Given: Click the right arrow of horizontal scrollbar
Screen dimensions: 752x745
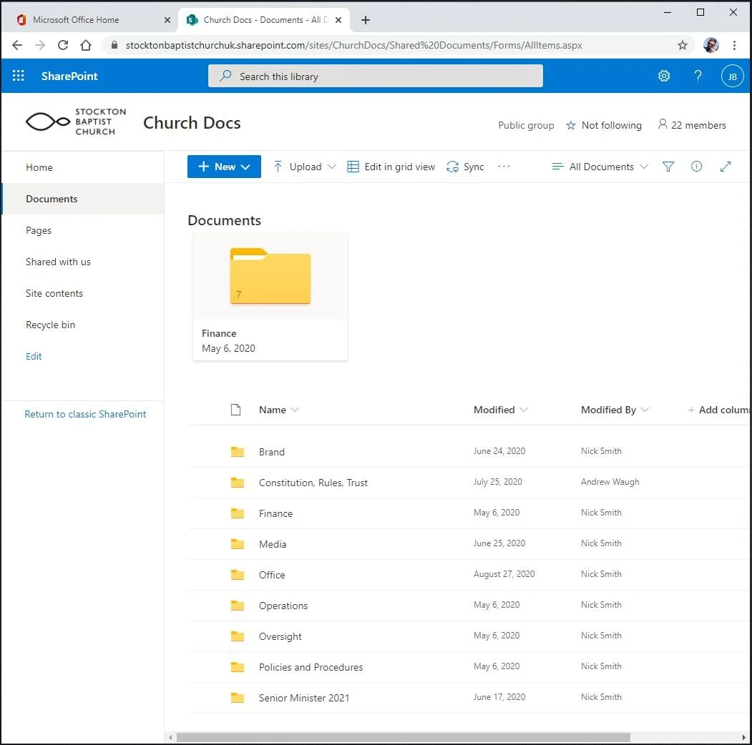Looking at the screenshot, I should click(743, 737).
